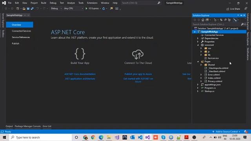Click the Search Solution Explorer input field
The height and width of the screenshot is (141, 251).
[216, 24]
